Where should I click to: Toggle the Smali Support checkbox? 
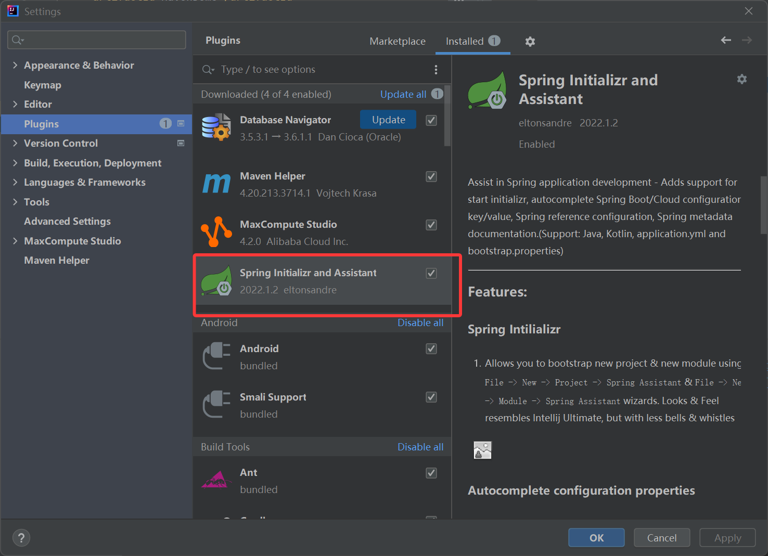pyautogui.click(x=431, y=397)
